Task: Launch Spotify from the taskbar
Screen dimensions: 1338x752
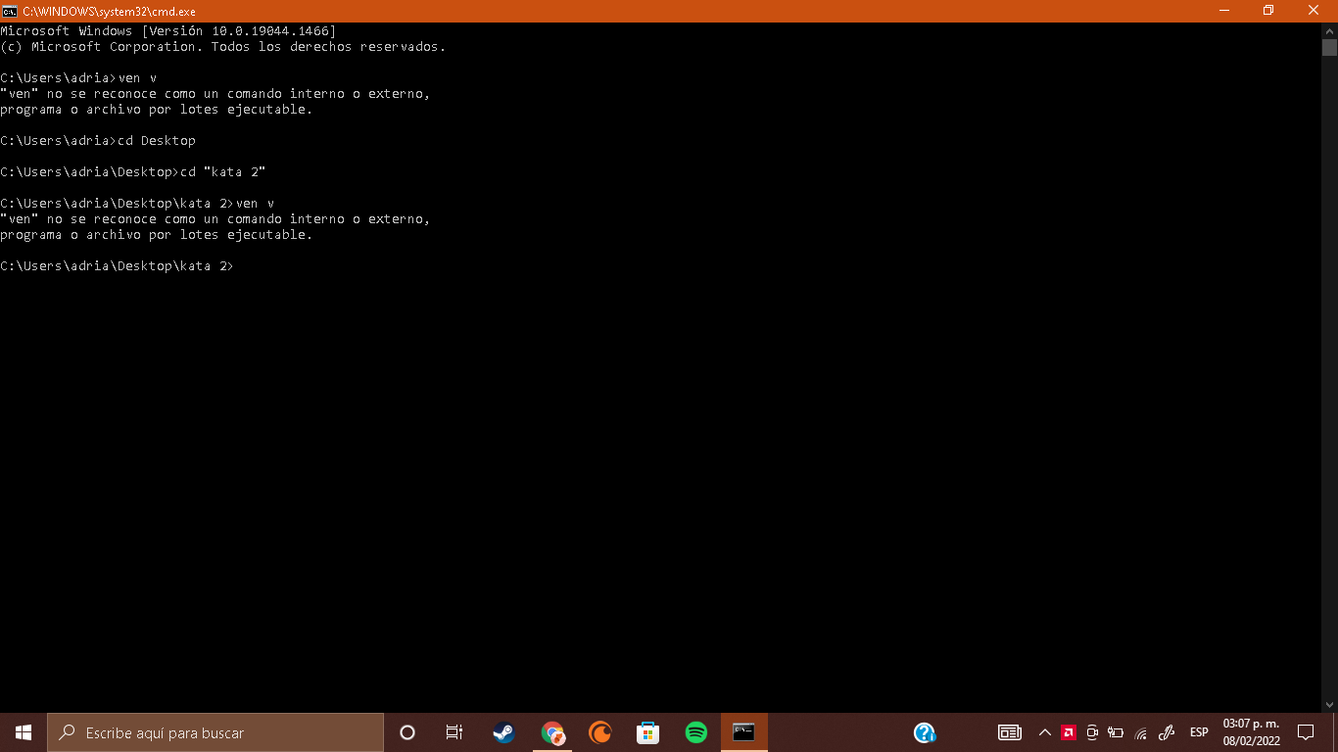Action: pos(696,732)
